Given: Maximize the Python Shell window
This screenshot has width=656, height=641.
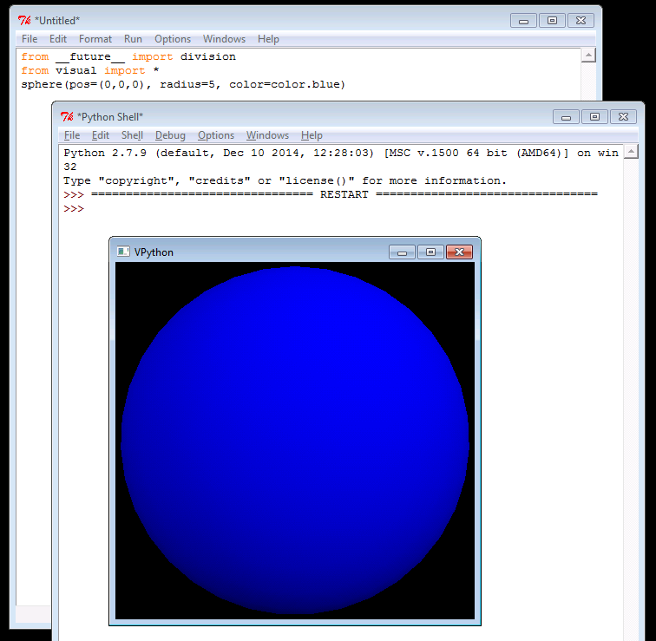Looking at the screenshot, I should pos(594,117).
